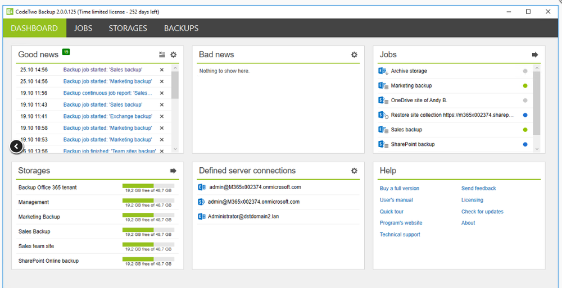This screenshot has width=562, height=288.
Task: Click the Restore site collection job icon
Action: (383, 115)
